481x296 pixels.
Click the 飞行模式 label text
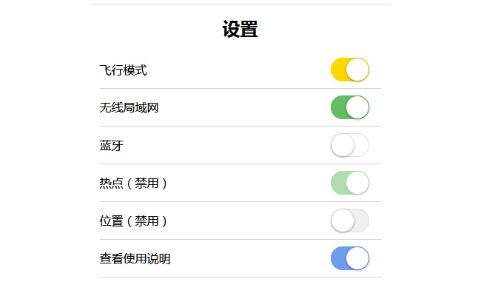coord(124,70)
